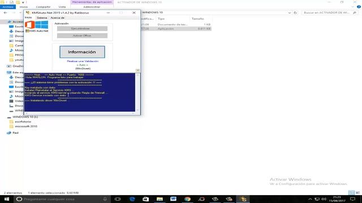362x203 pixels.
Task: Open the Compartir ribbon tab in Explorer
Action: click(x=43, y=7)
